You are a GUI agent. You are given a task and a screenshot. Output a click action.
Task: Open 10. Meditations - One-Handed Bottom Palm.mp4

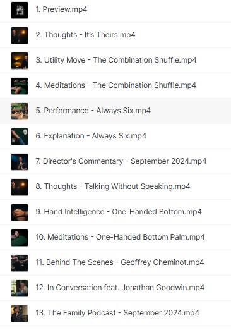[120, 237]
